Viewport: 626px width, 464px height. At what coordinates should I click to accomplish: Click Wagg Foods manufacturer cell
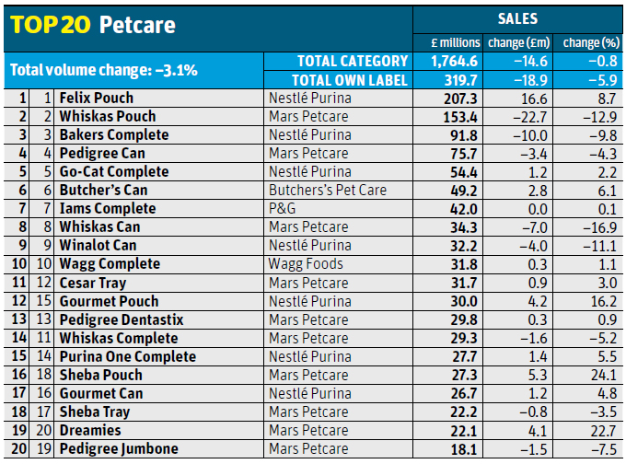coord(306,263)
